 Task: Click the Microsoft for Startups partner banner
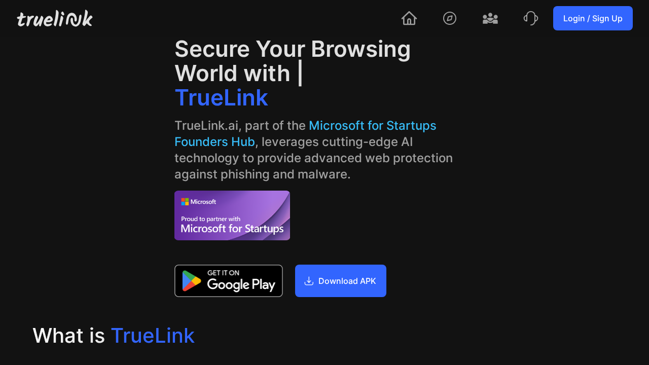pyautogui.click(x=232, y=215)
